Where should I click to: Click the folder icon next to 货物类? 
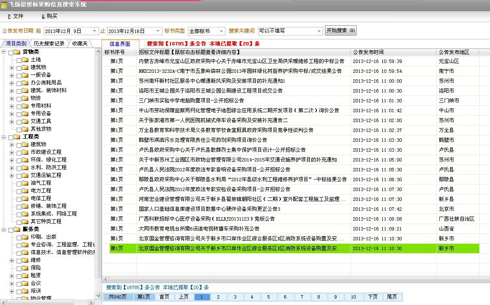[17, 52]
